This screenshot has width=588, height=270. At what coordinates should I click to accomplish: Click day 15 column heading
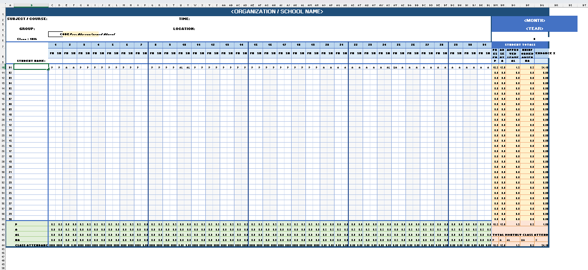pos(255,45)
